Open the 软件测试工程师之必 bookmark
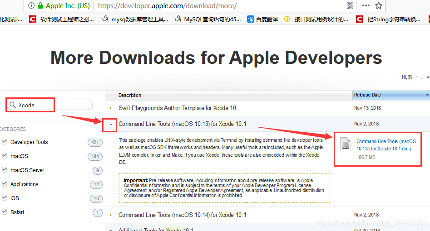Screen dimensions: 430x231 pos(62,19)
